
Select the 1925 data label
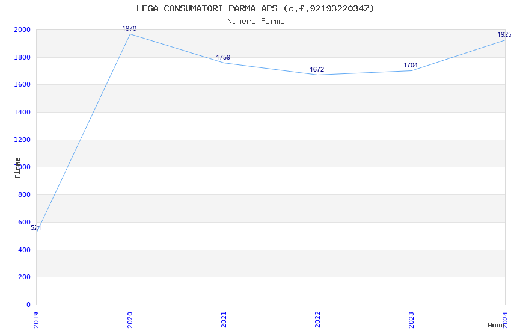pos(504,34)
